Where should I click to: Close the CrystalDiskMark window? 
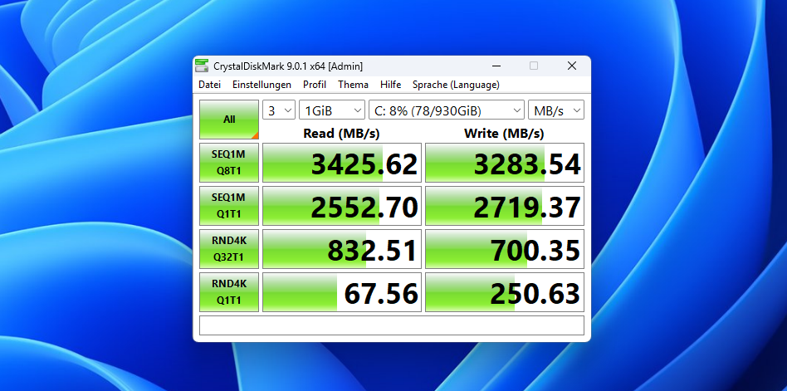(572, 66)
